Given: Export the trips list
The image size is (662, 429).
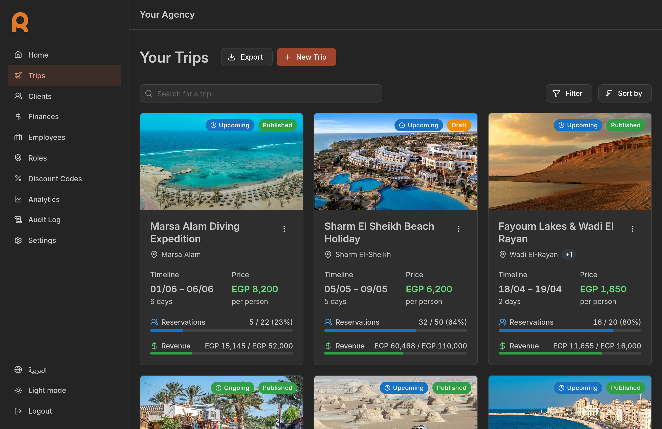Looking at the screenshot, I should pos(246,57).
